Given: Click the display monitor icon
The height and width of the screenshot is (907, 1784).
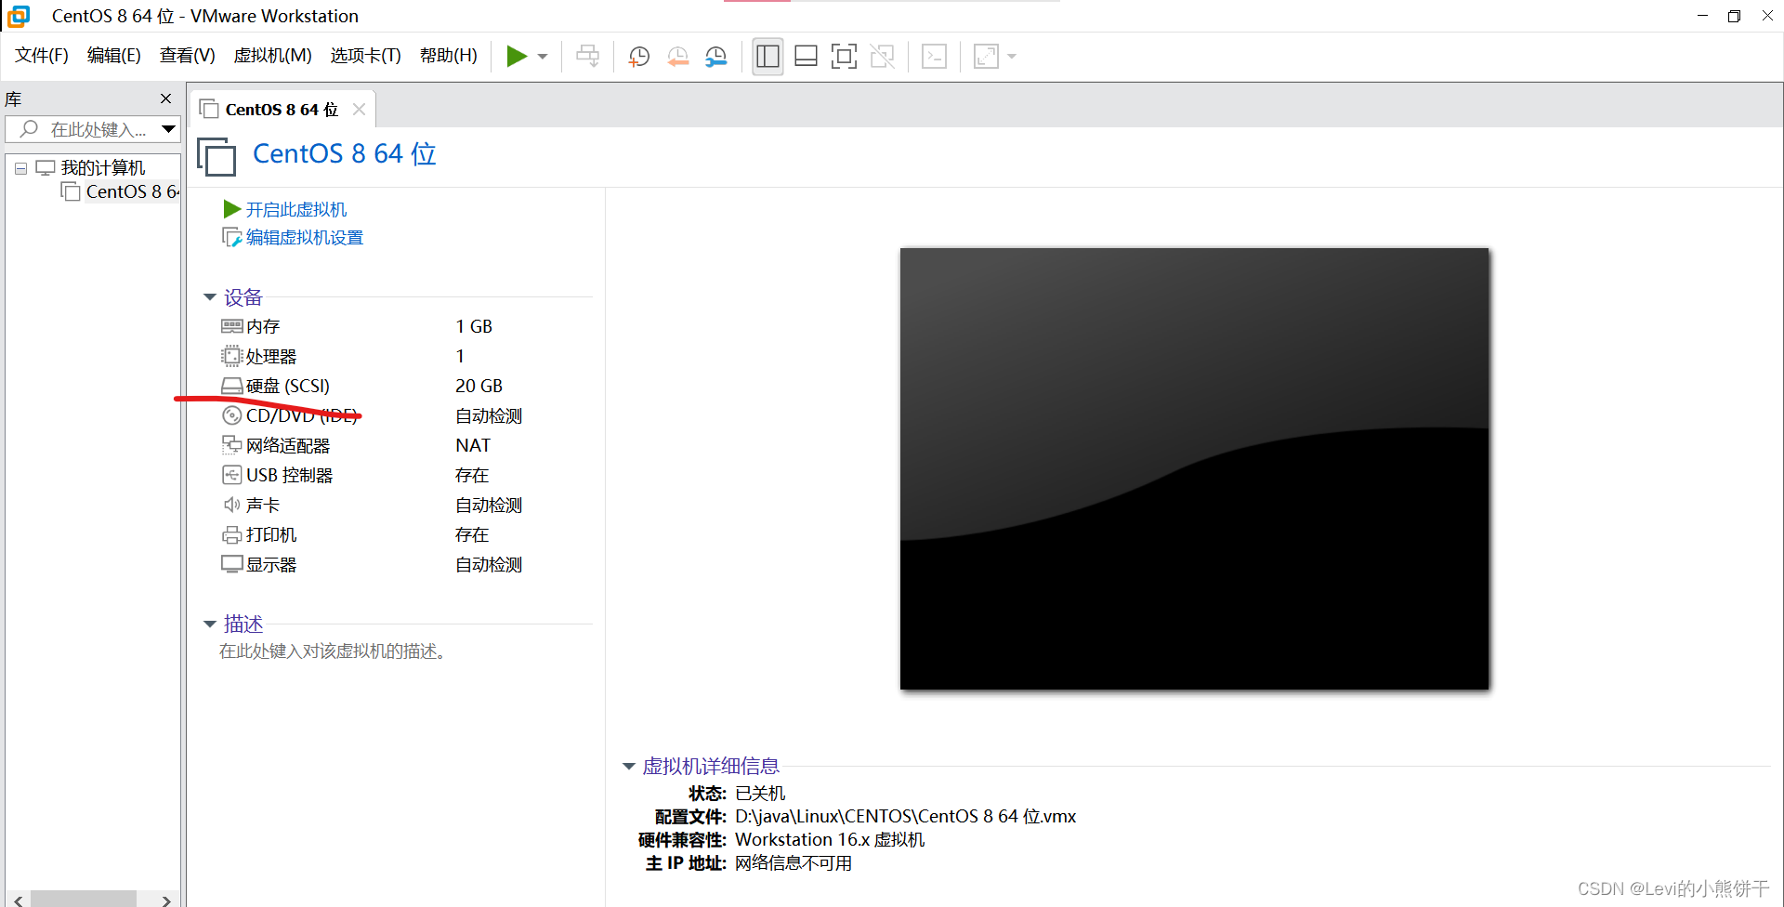Looking at the screenshot, I should pyautogui.click(x=231, y=564).
